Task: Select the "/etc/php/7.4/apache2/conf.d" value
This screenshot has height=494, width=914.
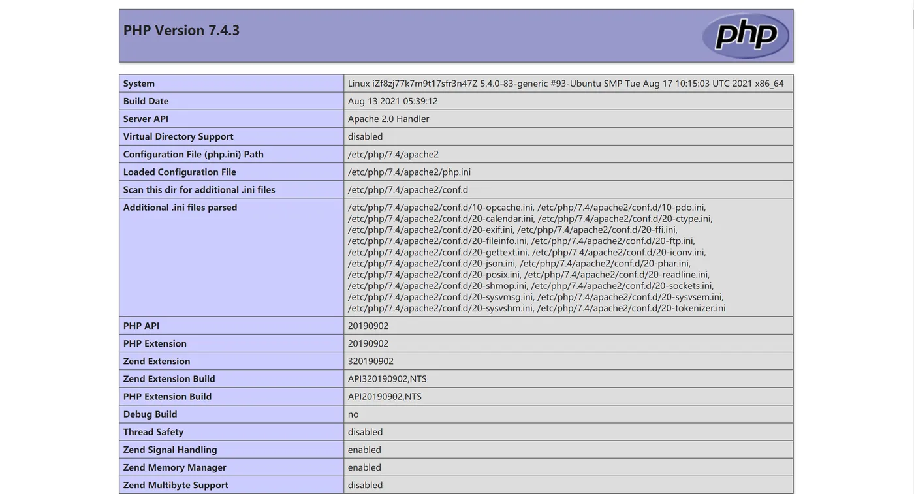Action: click(408, 189)
